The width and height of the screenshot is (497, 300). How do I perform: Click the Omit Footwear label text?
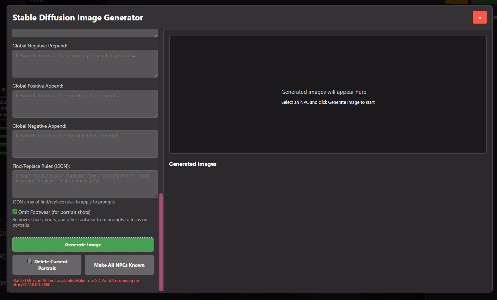tap(54, 212)
